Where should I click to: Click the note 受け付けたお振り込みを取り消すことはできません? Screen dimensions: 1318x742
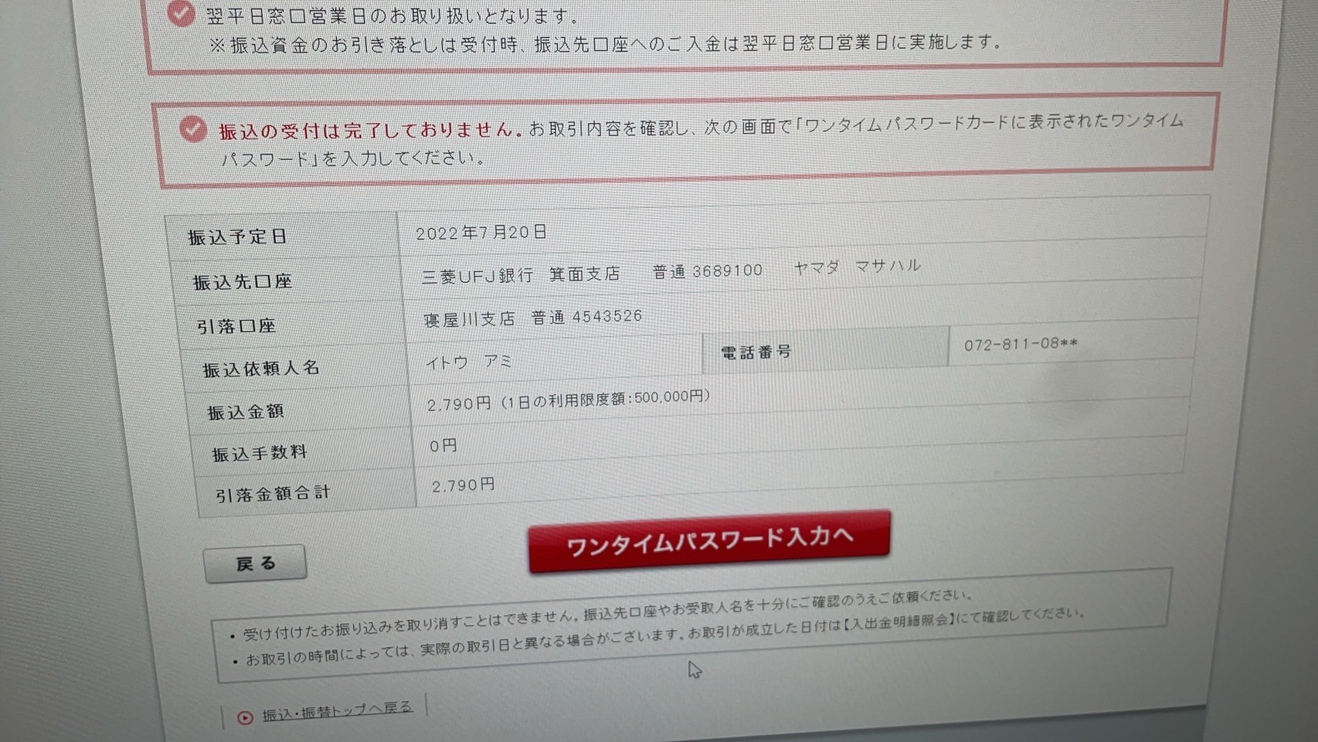coord(606,615)
